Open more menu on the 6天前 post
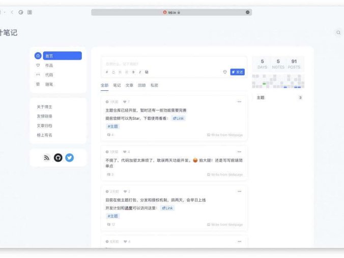The image size is (344, 258). click(x=239, y=242)
